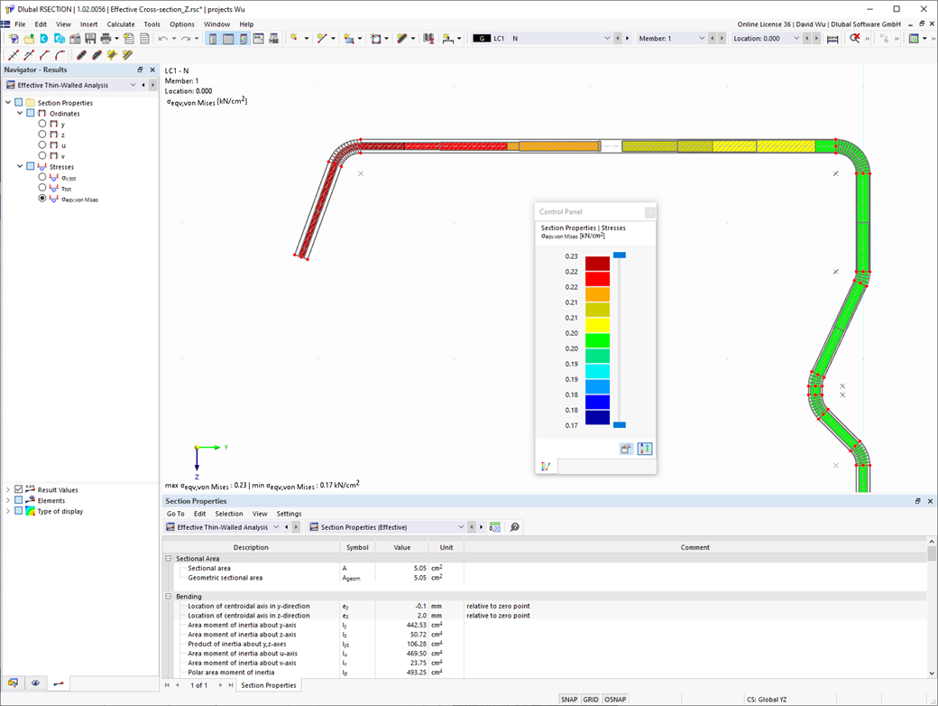Screen dimensions: 938x706
Task: Open the Calculate menu
Action: (120, 24)
